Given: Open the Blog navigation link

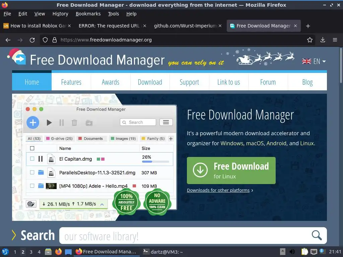Looking at the screenshot, I should pos(307,82).
